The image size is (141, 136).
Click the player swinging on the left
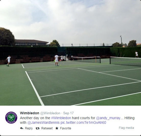point(8,61)
